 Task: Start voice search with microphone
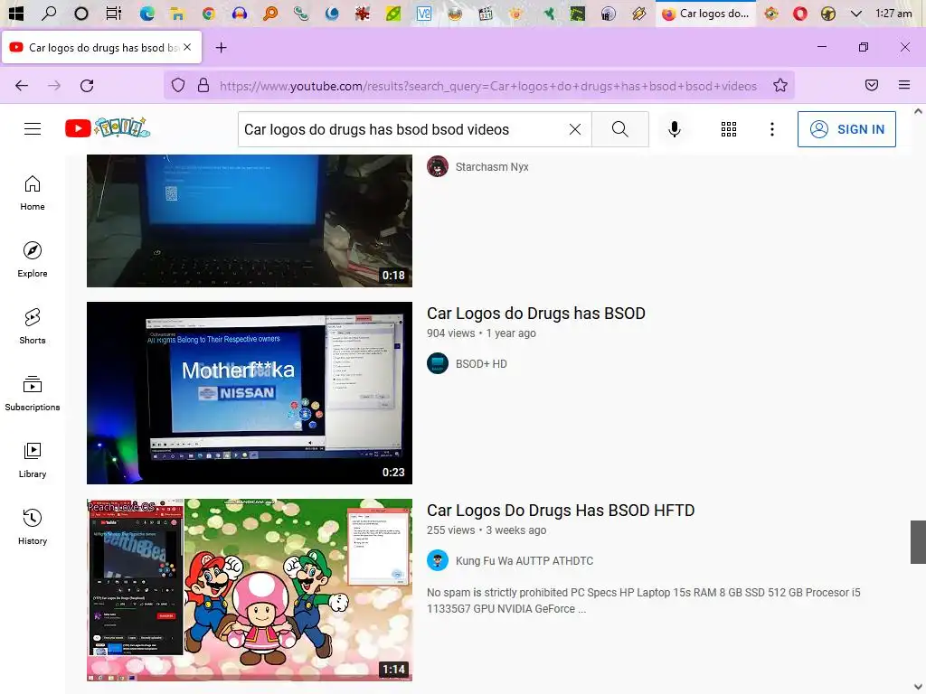pyautogui.click(x=674, y=129)
